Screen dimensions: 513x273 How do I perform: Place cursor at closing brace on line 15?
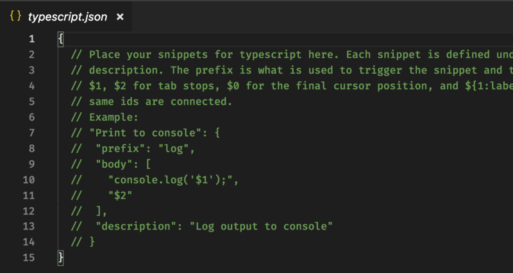(x=60, y=257)
